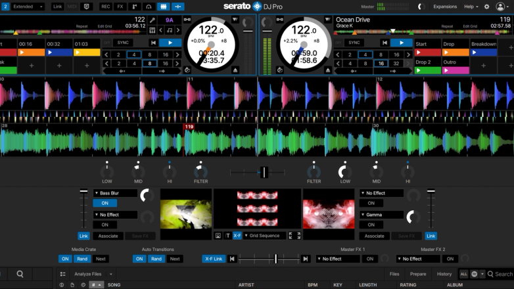Switch to the Prepare tab
The height and width of the screenshot is (289, 514).
tap(418, 274)
